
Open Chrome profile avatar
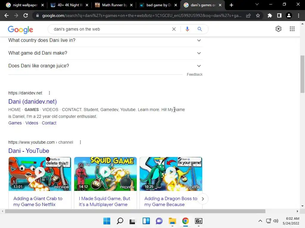pyautogui.click(x=289, y=15)
